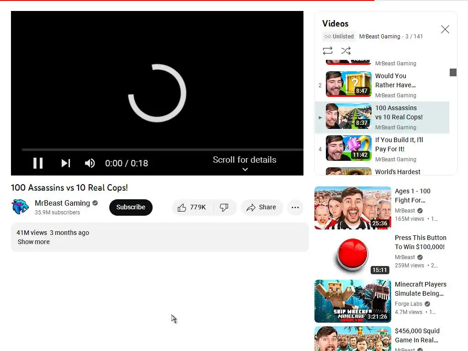This screenshot has height=351, width=468.
Task: Mute the video using the speaker icon
Action: point(90,163)
